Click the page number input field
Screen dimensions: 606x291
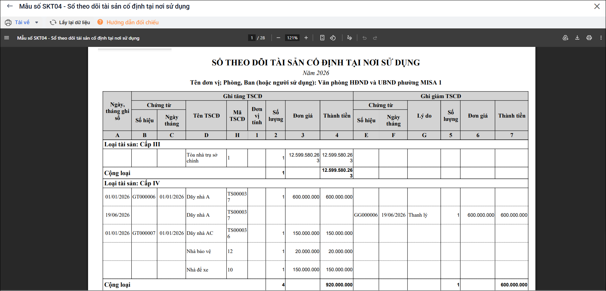coord(252,38)
